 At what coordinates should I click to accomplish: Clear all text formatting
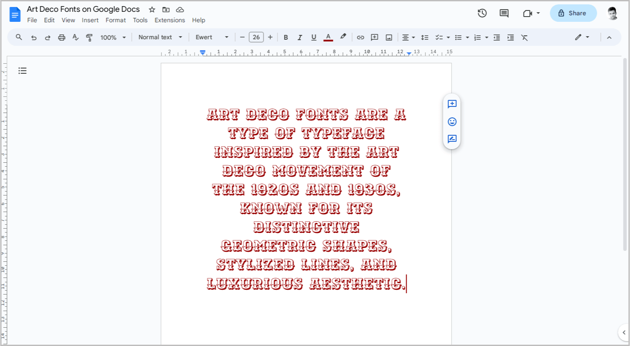(x=525, y=37)
